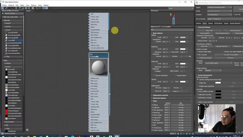
Task: Click the CoronaWire map icon
Action: click(6, 118)
